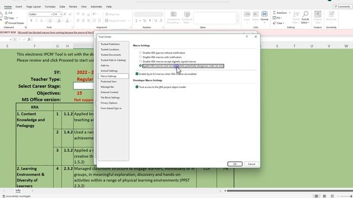353x198 pixels.
Task: Click Cancel in the Trust Center dialog
Action: click(252, 164)
